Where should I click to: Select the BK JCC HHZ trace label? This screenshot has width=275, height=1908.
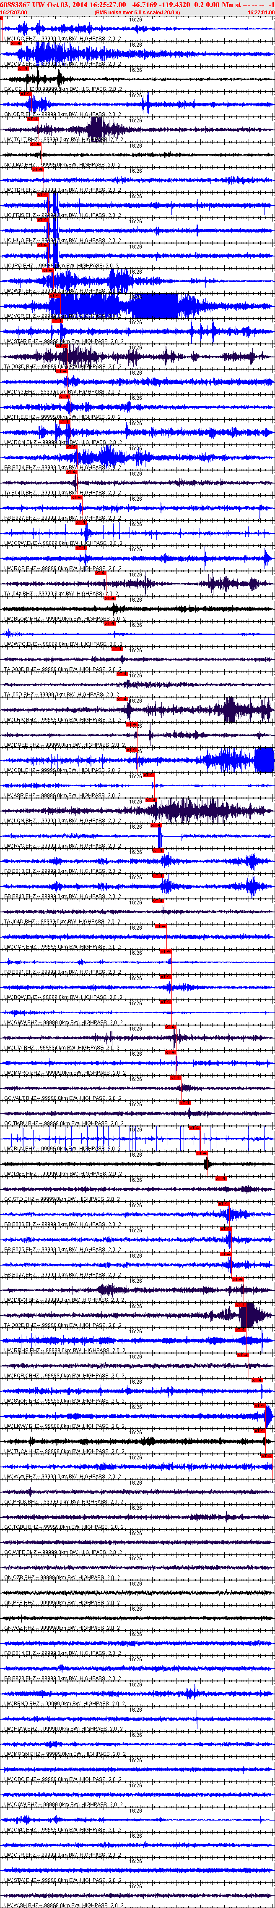click(x=64, y=89)
